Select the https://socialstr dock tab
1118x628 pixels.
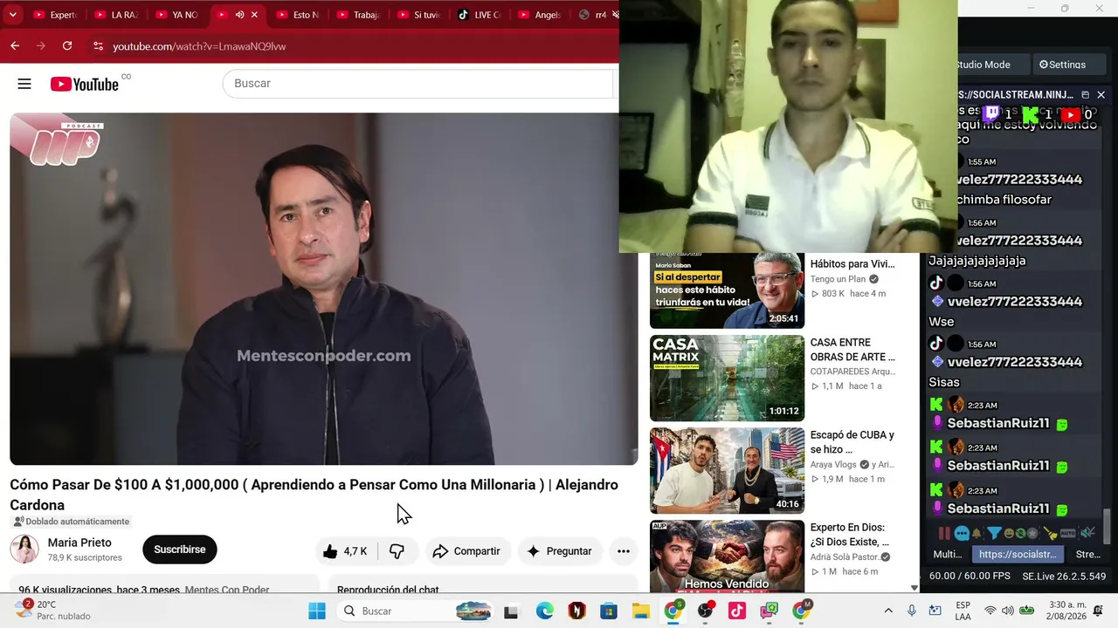click(1018, 554)
